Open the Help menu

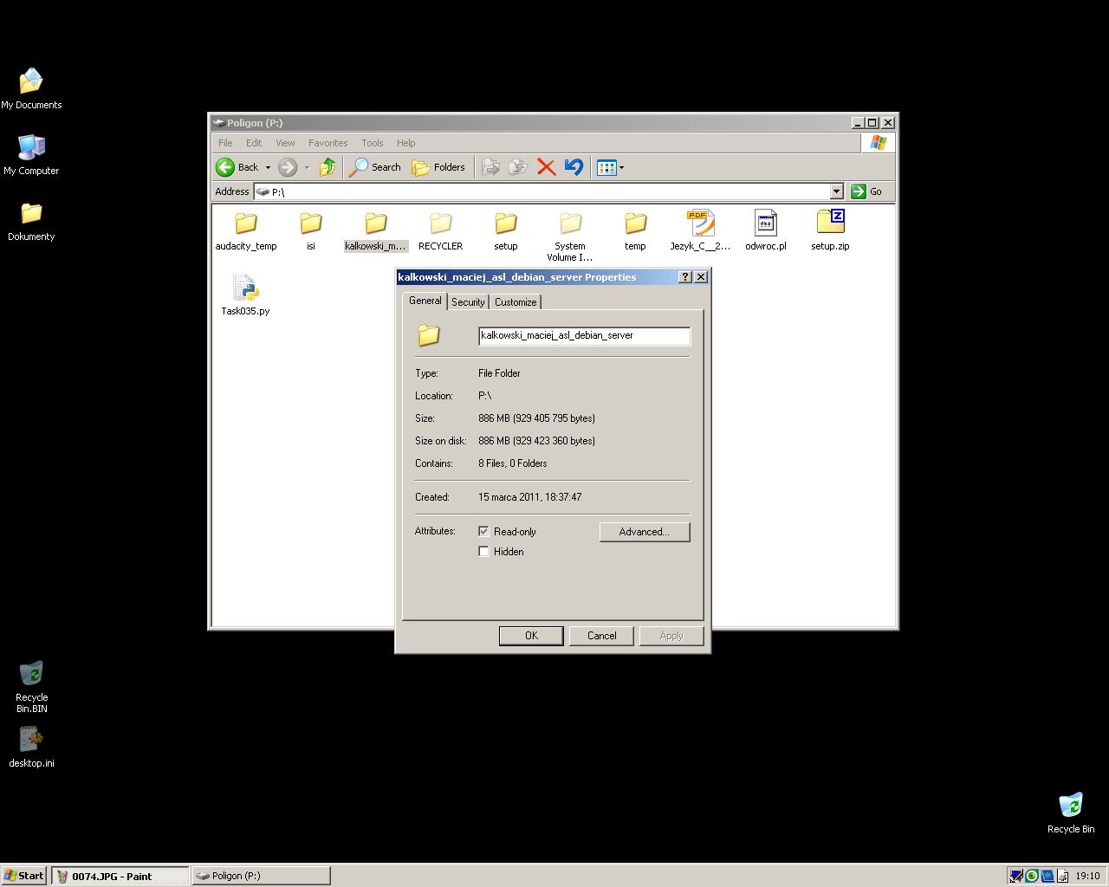click(406, 143)
